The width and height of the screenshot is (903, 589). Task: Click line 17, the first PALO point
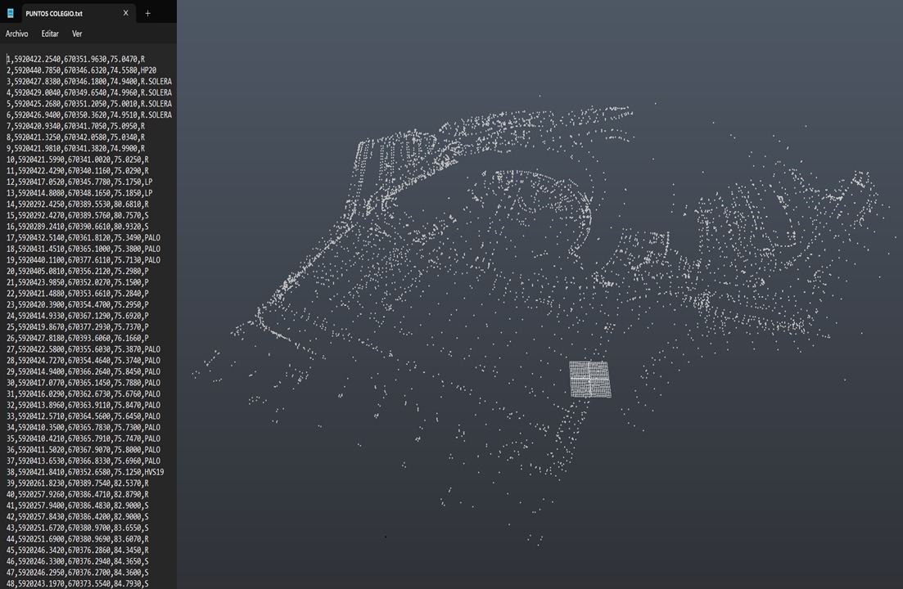(84, 237)
